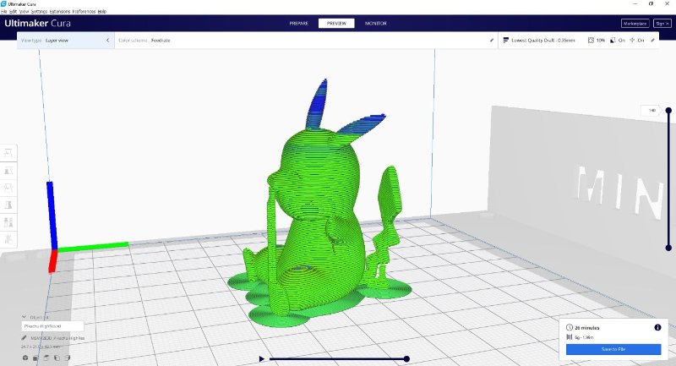Click the support icon showing On

click(613, 40)
